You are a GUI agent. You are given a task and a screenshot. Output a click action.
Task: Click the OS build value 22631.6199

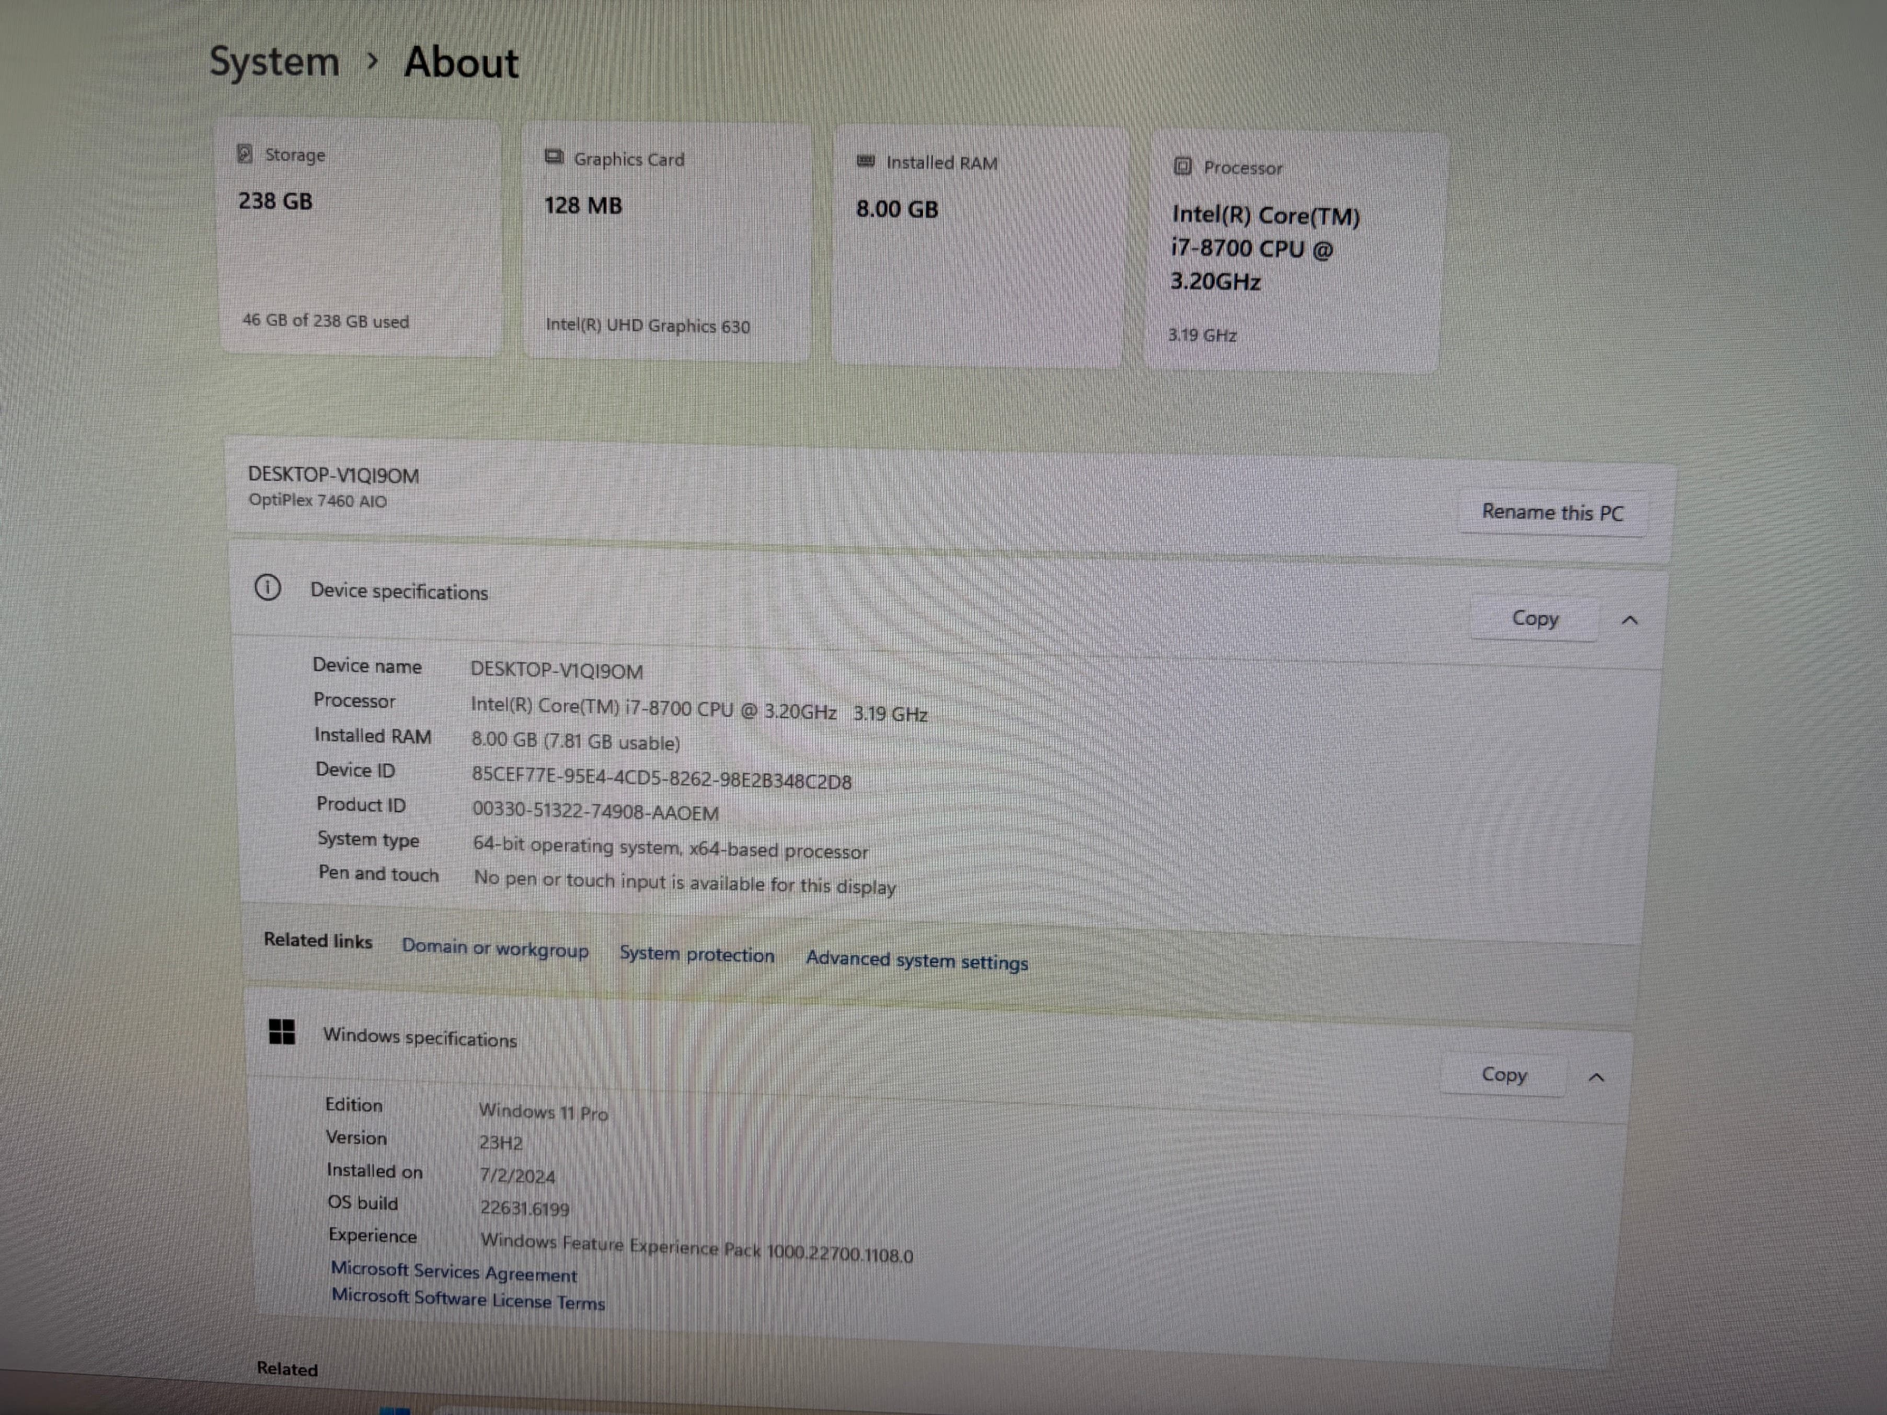(525, 1207)
